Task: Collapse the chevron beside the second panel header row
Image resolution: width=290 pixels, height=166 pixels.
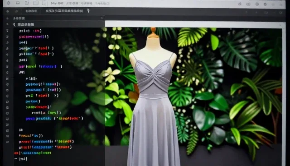Action: point(14,24)
